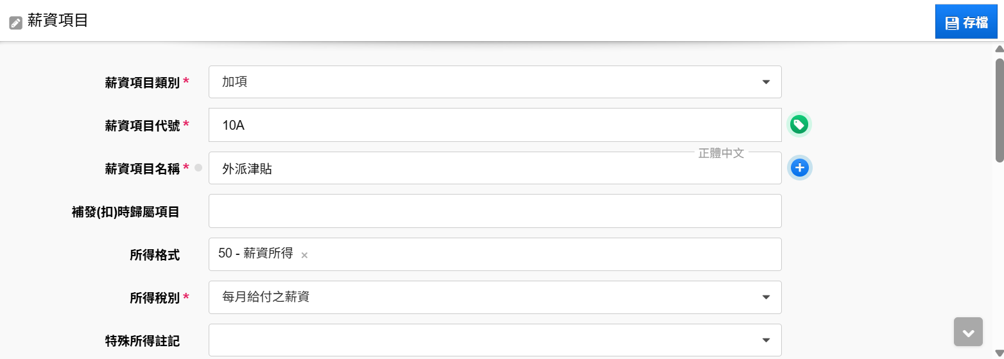Click the 存檔 save button text

click(975, 23)
